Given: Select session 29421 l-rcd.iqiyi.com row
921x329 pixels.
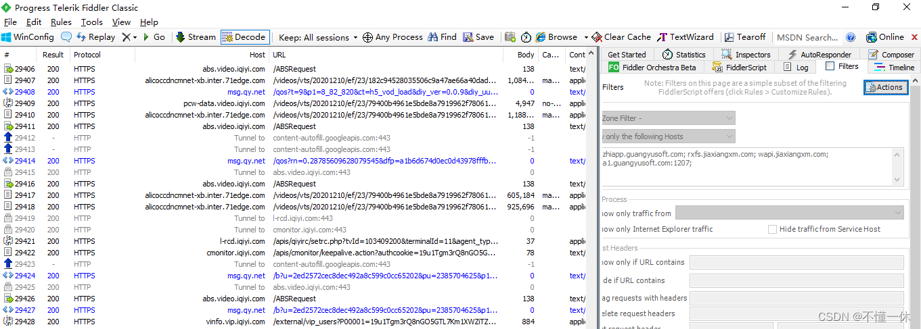Looking at the screenshot, I should click(294, 241).
